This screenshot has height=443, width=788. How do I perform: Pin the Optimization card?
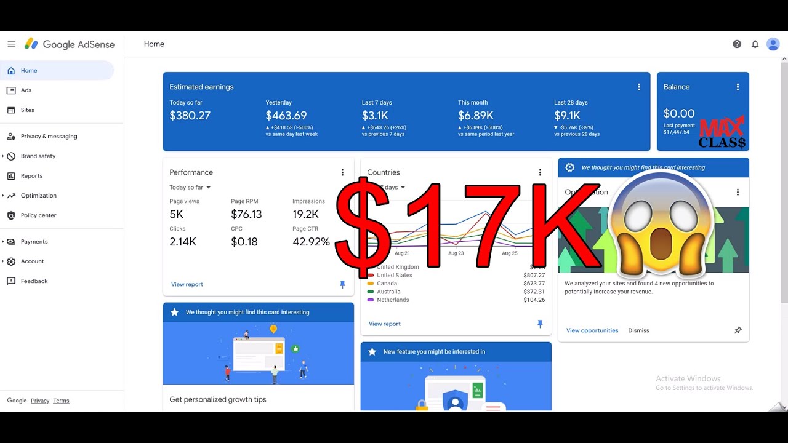coord(738,330)
